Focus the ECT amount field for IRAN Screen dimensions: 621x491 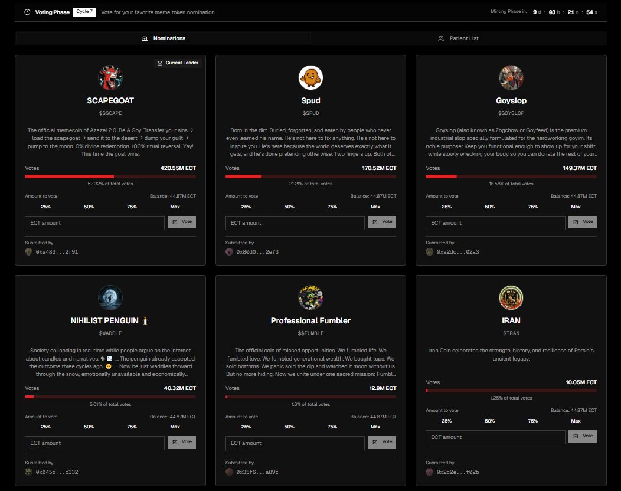(495, 437)
